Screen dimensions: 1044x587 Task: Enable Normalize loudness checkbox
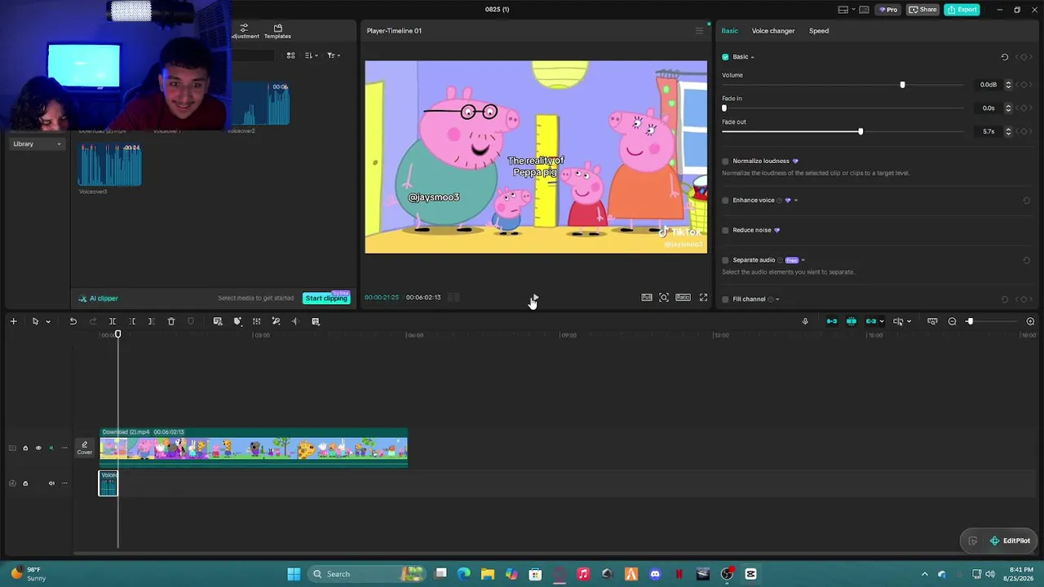pyautogui.click(x=725, y=161)
